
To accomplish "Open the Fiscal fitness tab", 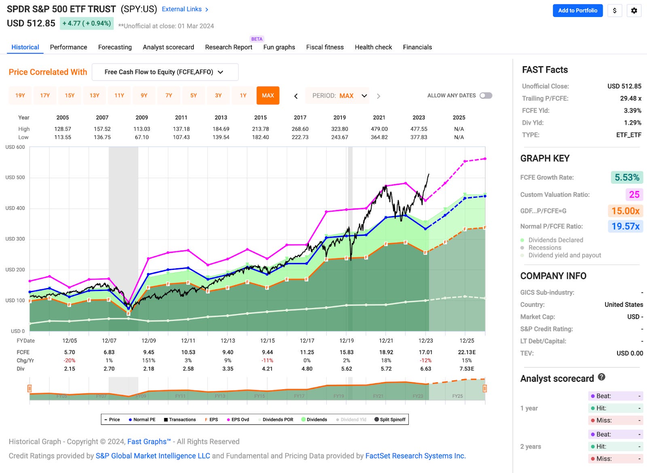I will click(325, 47).
